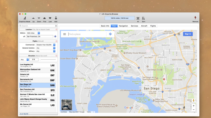Select the Street View pegman
The width and height of the screenshot is (211, 118).
click(194, 100)
